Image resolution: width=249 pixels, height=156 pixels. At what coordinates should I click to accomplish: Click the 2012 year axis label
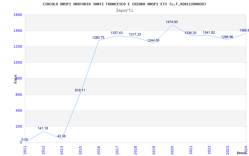44,150
